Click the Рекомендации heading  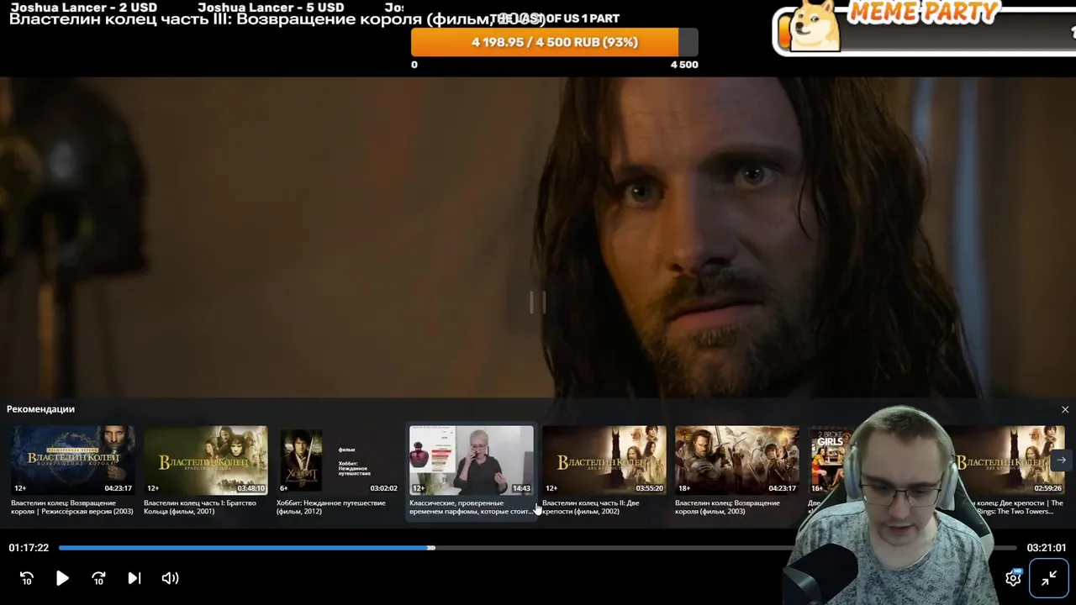(x=40, y=409)
